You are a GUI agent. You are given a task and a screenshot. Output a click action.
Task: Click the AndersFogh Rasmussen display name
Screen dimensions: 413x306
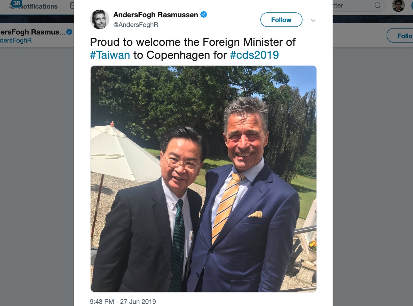coord(156,15)
